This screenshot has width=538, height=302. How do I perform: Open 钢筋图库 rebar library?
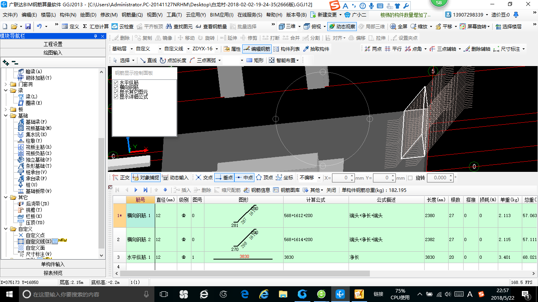[x=287, y=190]
